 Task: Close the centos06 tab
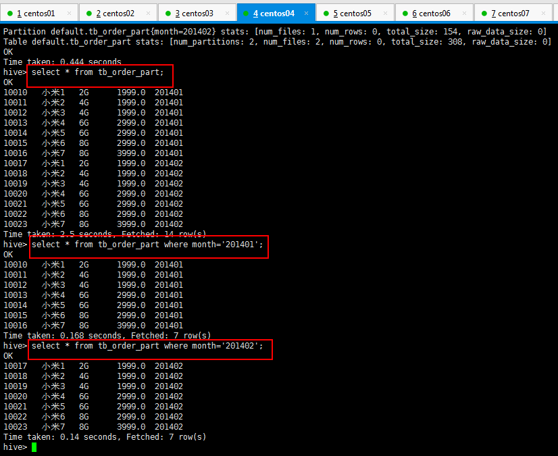(x=464, y=14)
